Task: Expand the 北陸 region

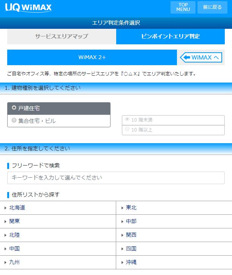Action: point(58,235)
